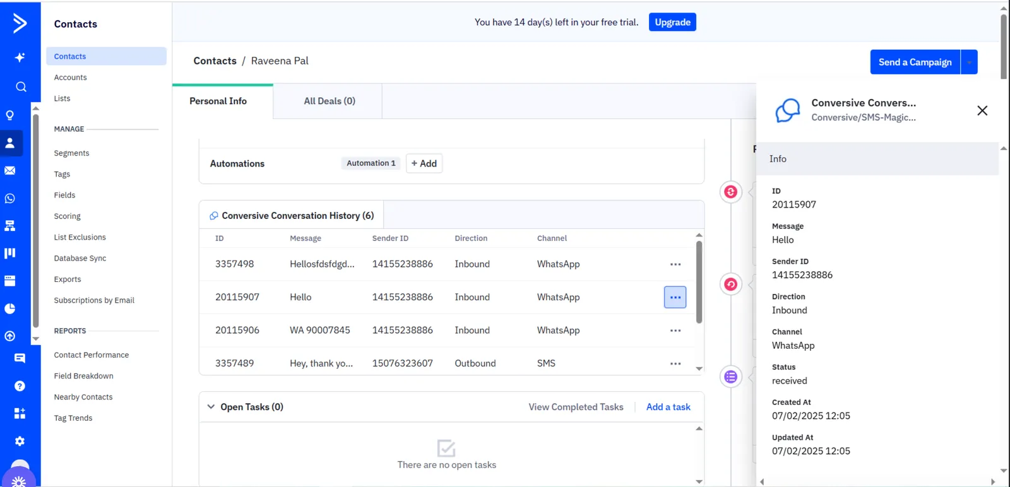Image resolution: width=1010 pixels, height=487 pixels.
Task: Open Tags under Manage
Action: pos(62,174)
